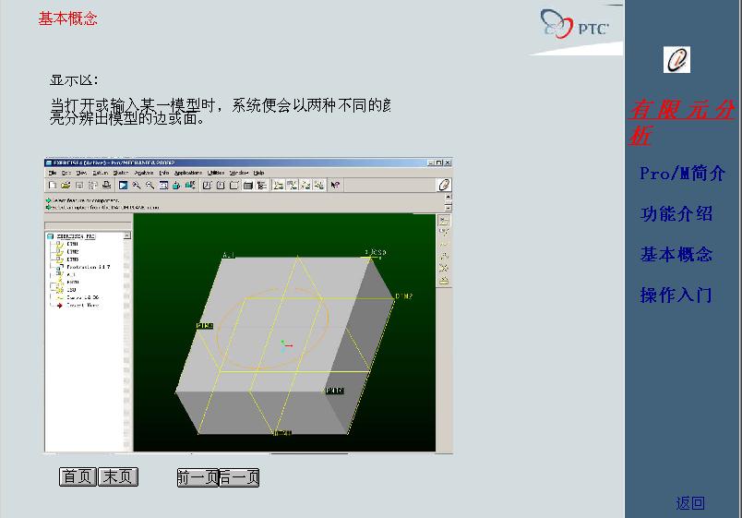Click the gray 3D block model
Viewport: 742px width, 518px height.
click(268, 351)
